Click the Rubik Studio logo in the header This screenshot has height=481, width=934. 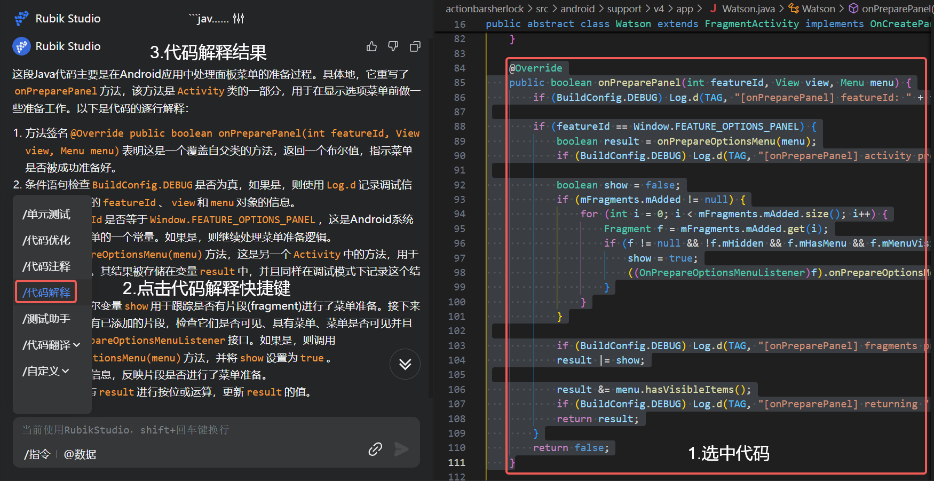coord(21,18)
